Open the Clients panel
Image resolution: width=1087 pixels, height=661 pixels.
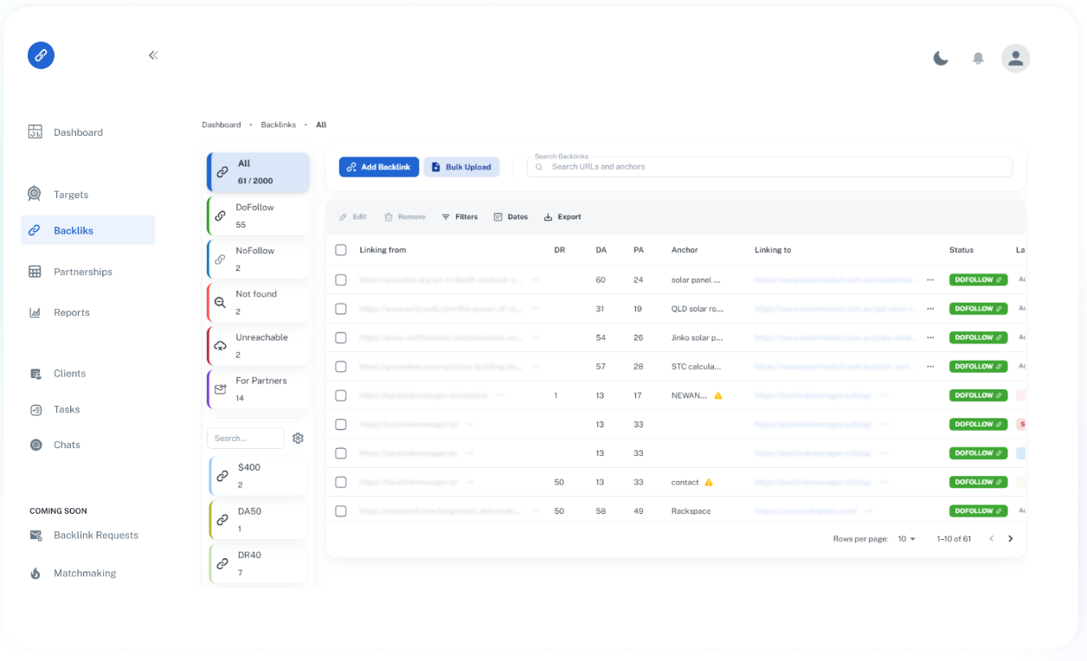point(70,373)
